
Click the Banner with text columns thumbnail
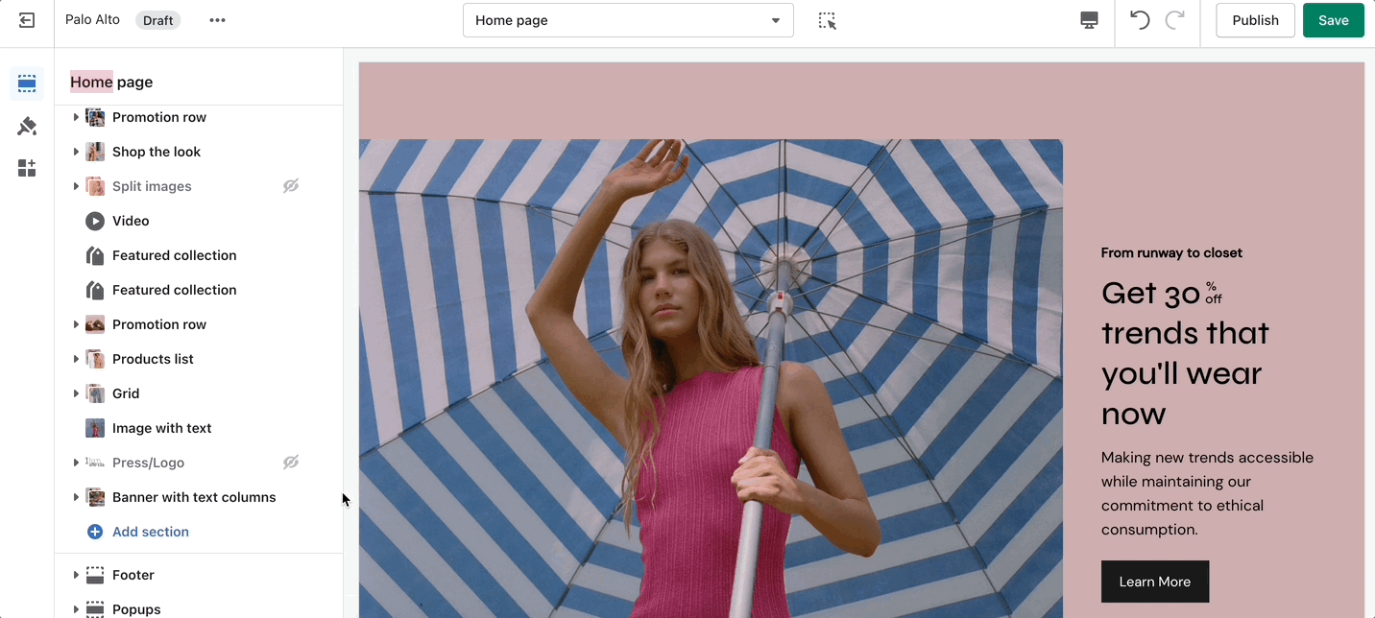click(95, 497)
